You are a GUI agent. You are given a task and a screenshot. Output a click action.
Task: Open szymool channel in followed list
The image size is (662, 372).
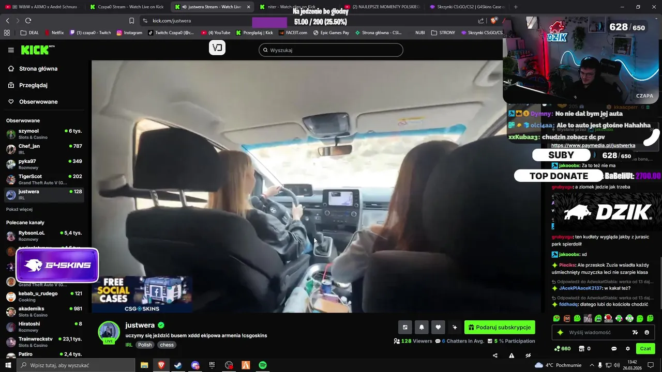[44, 134]
